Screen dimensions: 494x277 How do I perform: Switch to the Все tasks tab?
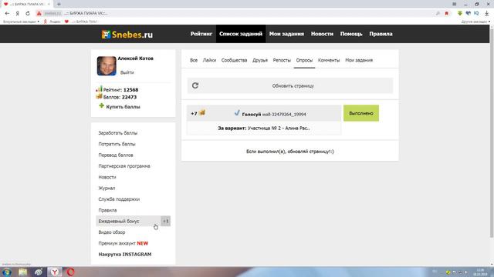point(194,60)
